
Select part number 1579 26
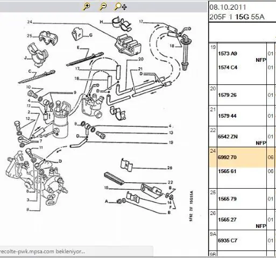[227, 95]
